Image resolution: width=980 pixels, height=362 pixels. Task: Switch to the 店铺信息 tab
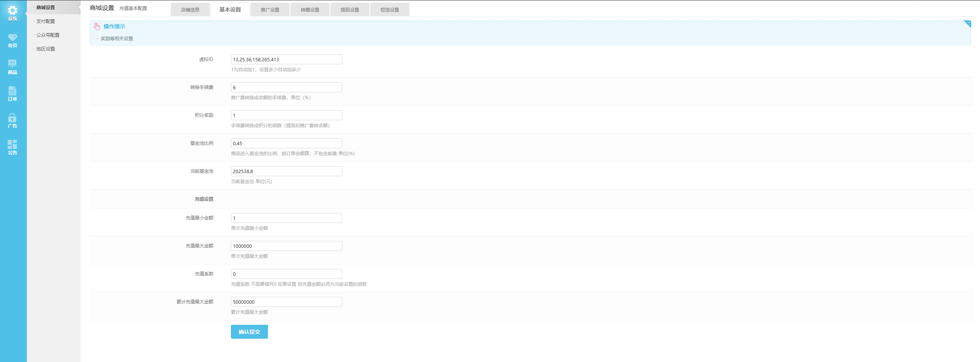(190, 10)
